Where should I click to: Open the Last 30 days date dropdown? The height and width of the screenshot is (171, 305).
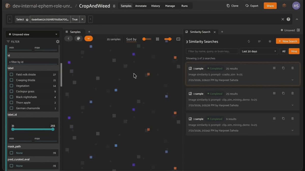tap(259, 51)
